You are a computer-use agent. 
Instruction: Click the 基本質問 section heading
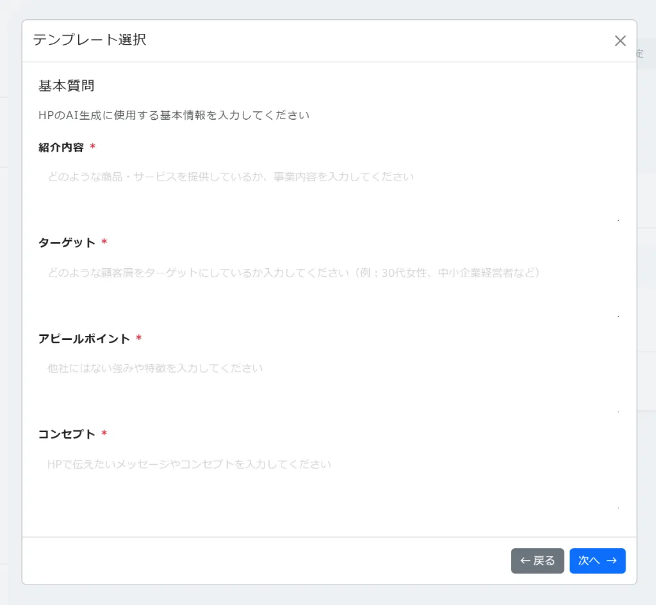[67, 86]
